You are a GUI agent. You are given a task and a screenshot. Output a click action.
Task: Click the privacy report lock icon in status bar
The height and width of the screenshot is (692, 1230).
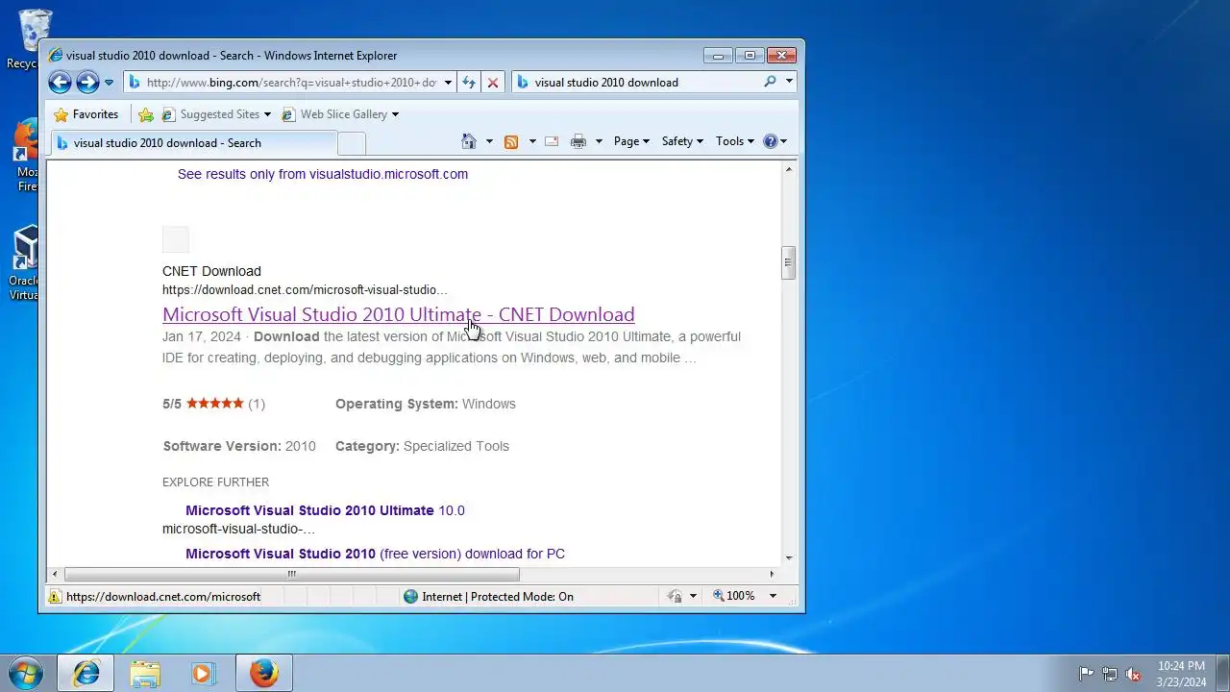tap(676, 597)
